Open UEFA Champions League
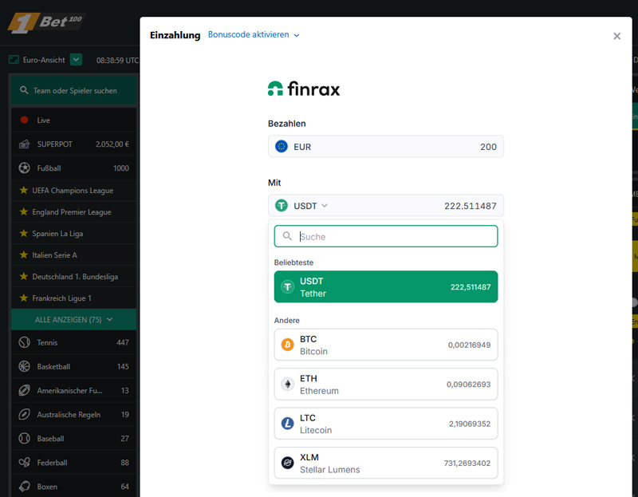638x497 pixels. (74, 190)
